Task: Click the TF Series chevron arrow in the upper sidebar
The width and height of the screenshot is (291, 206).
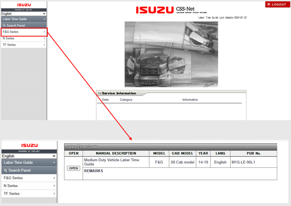Action: pos(44,45)
